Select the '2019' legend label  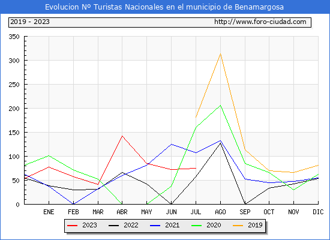coord(255,225)
